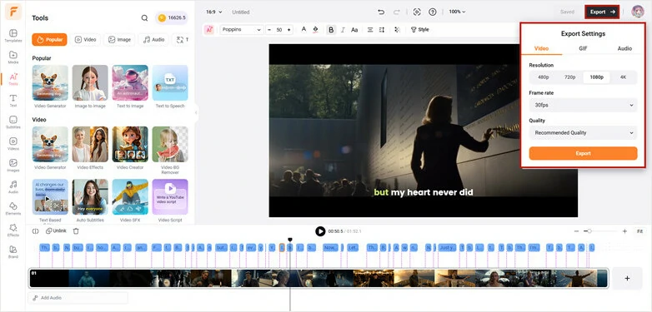Open the Elements sidebar section
The image size is (652, 312).
tap(13, 208)
